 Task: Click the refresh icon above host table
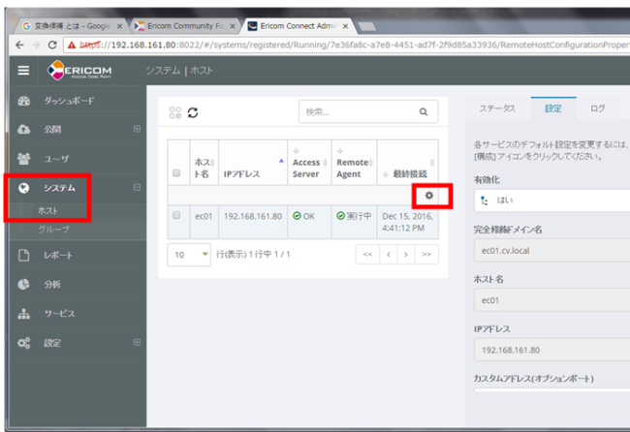[x=193, y=112]
